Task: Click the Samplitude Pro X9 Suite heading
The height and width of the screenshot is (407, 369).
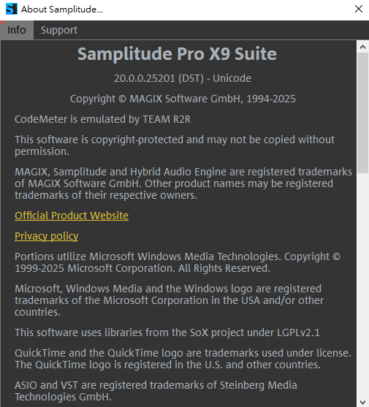Action: coord(177,54)
